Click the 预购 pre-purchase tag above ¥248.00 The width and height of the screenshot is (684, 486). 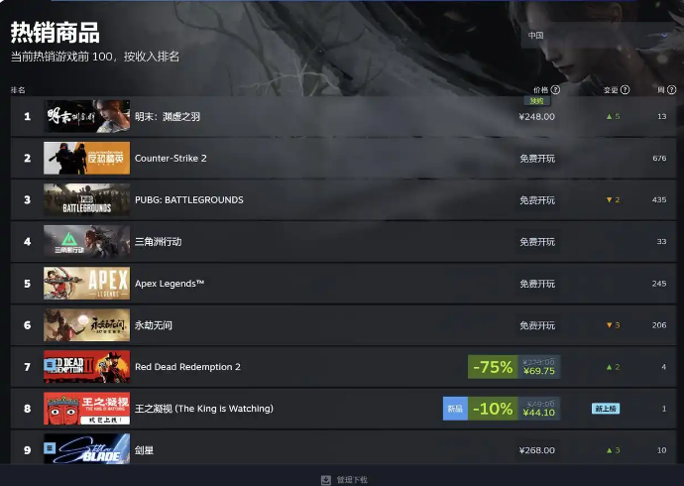coord(537,101)
